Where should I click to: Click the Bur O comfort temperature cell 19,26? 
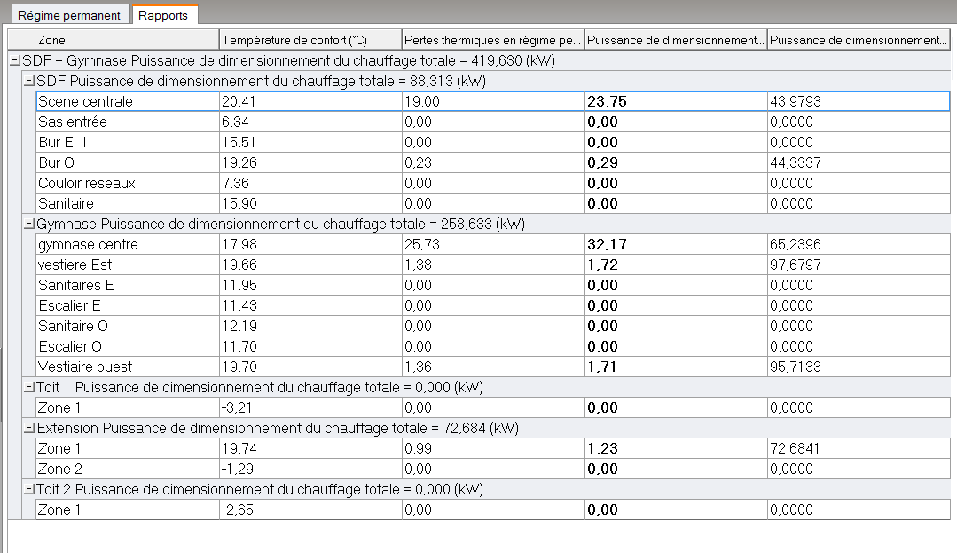238,162
